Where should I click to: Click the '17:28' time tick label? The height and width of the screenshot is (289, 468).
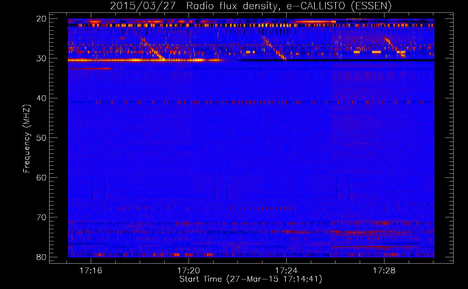pyautogui.click(x=384, y=271)
